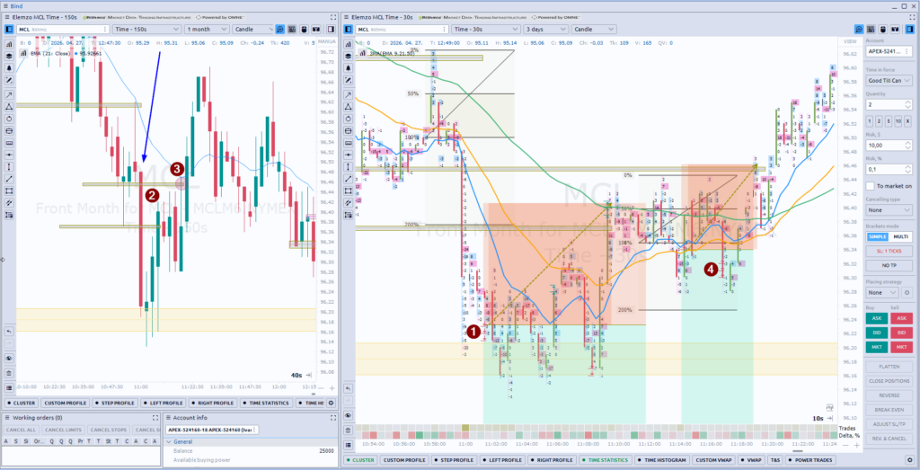Toggle drawings visibility eye icon in left chart
The image size is (920, 470).
pos(8,358)
